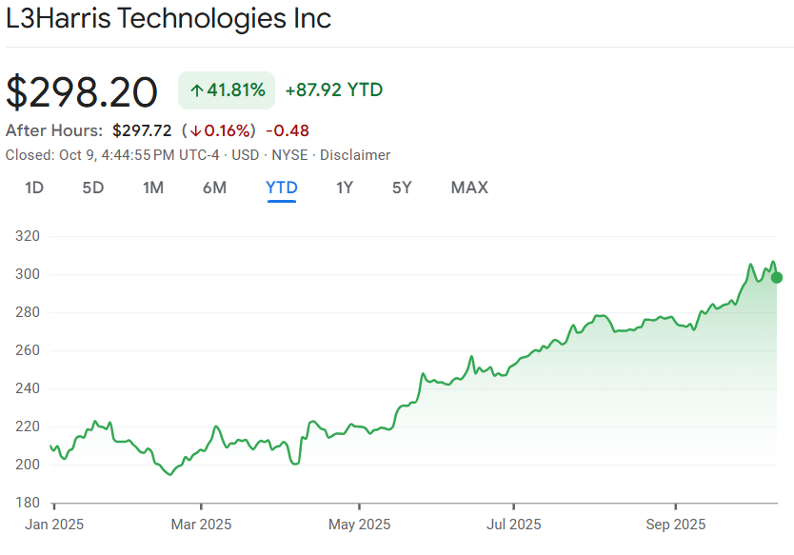Click the $297.72 after-hours price
Image resolution: width=794 pixels, height=555 pixels.
pos(143,131)
